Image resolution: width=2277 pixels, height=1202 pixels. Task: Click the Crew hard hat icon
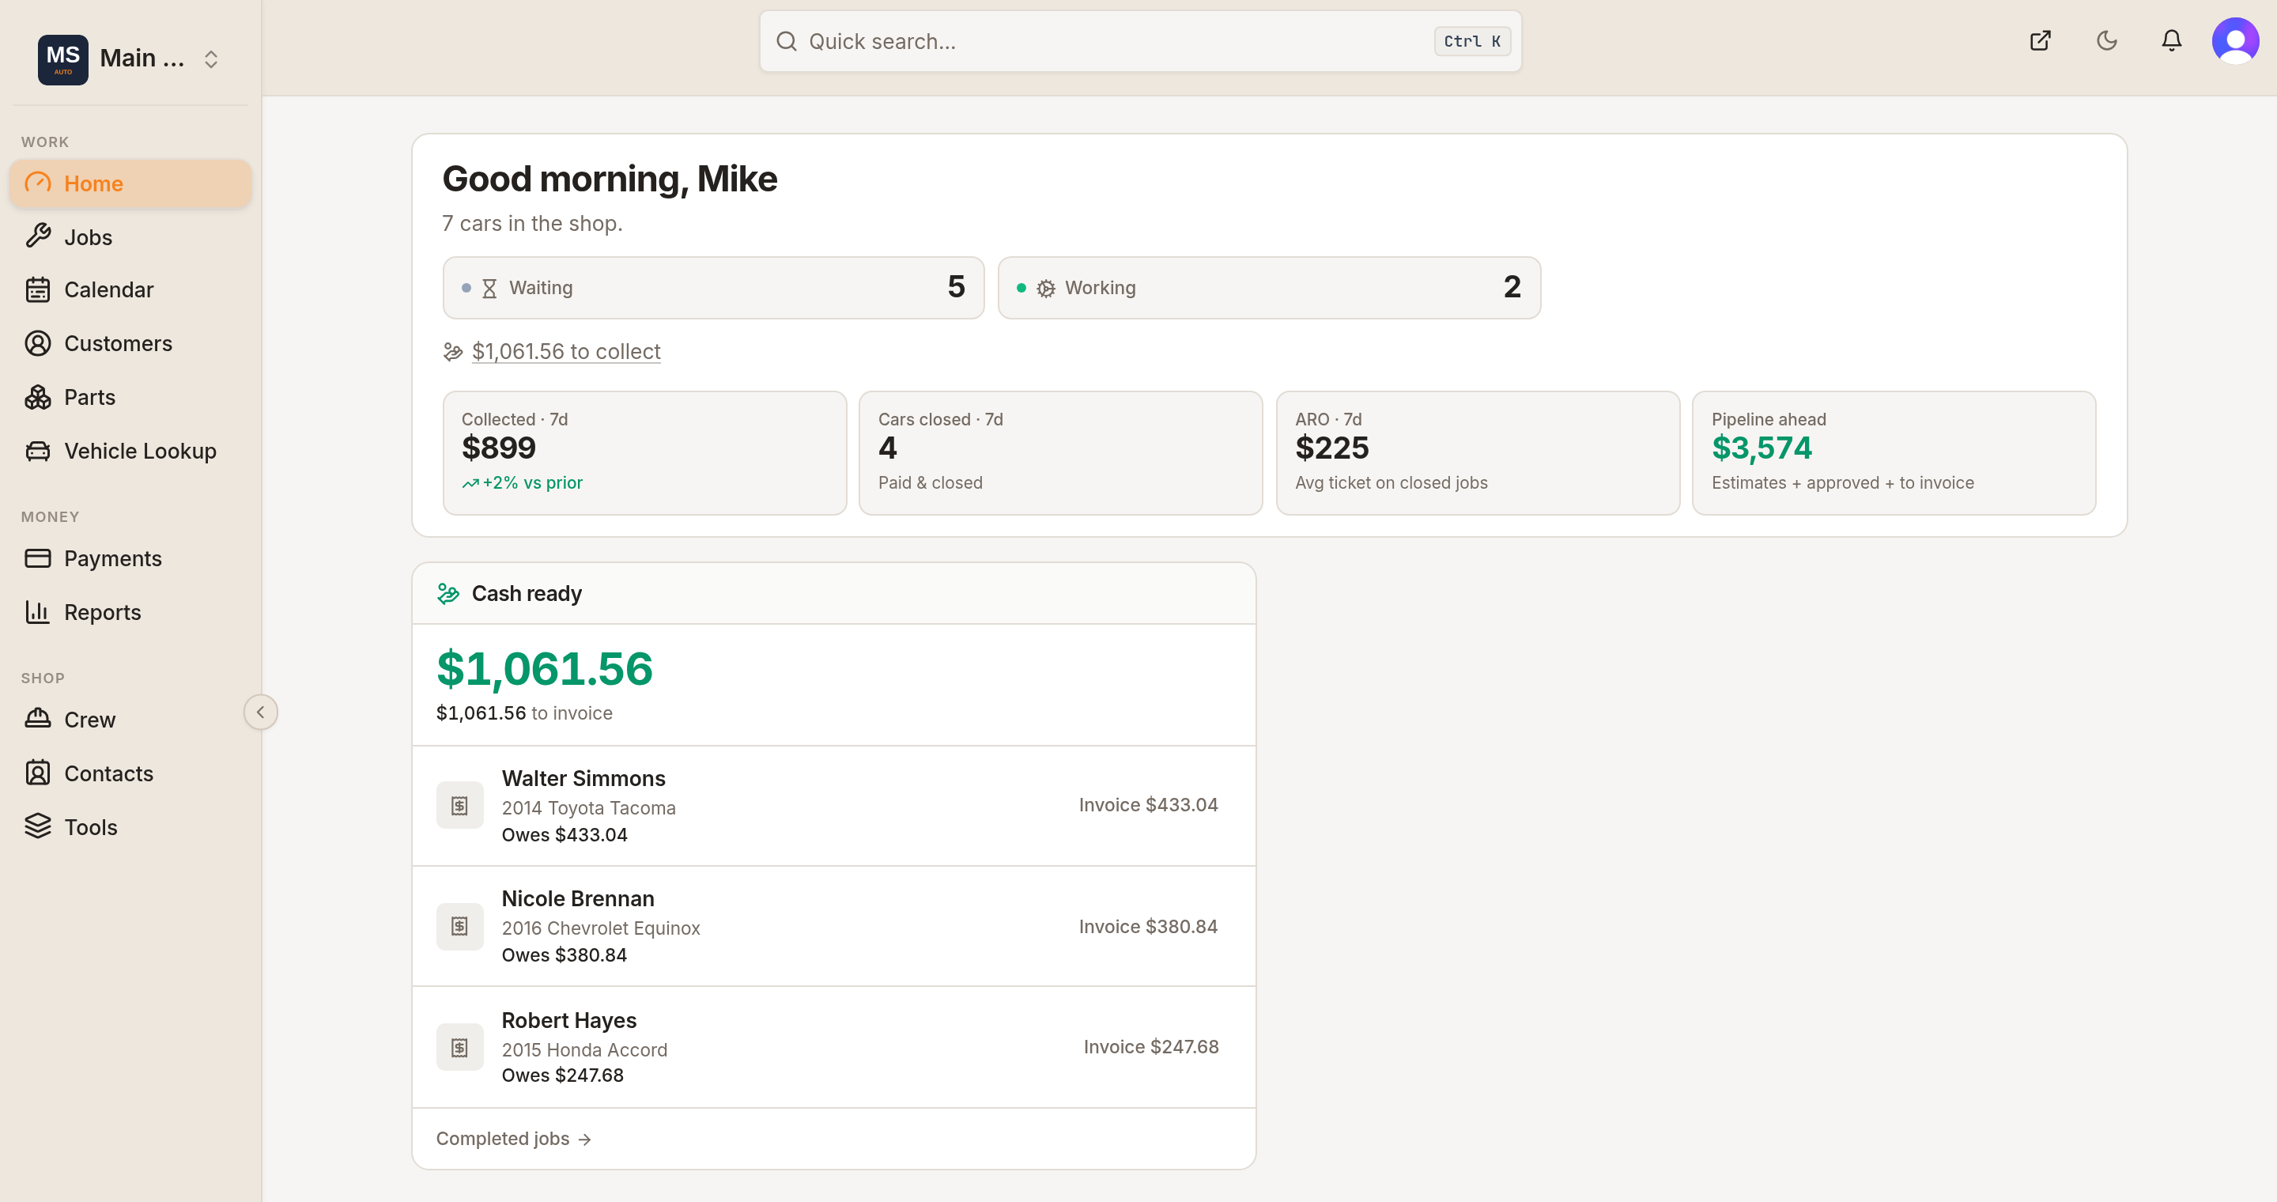tap(38, 720)
